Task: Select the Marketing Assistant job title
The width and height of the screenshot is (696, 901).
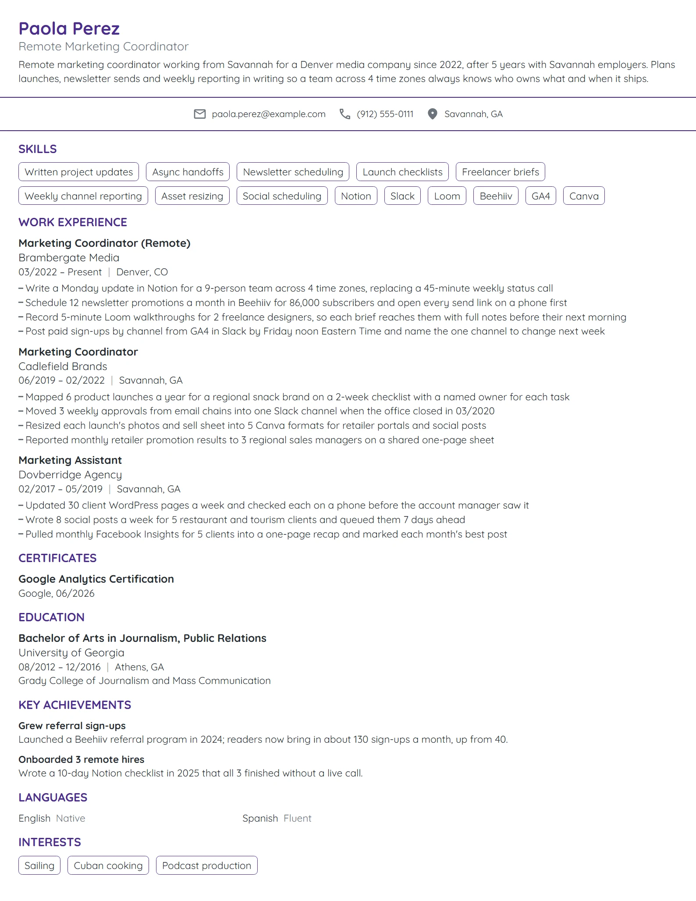Action: tap(70, 460)
